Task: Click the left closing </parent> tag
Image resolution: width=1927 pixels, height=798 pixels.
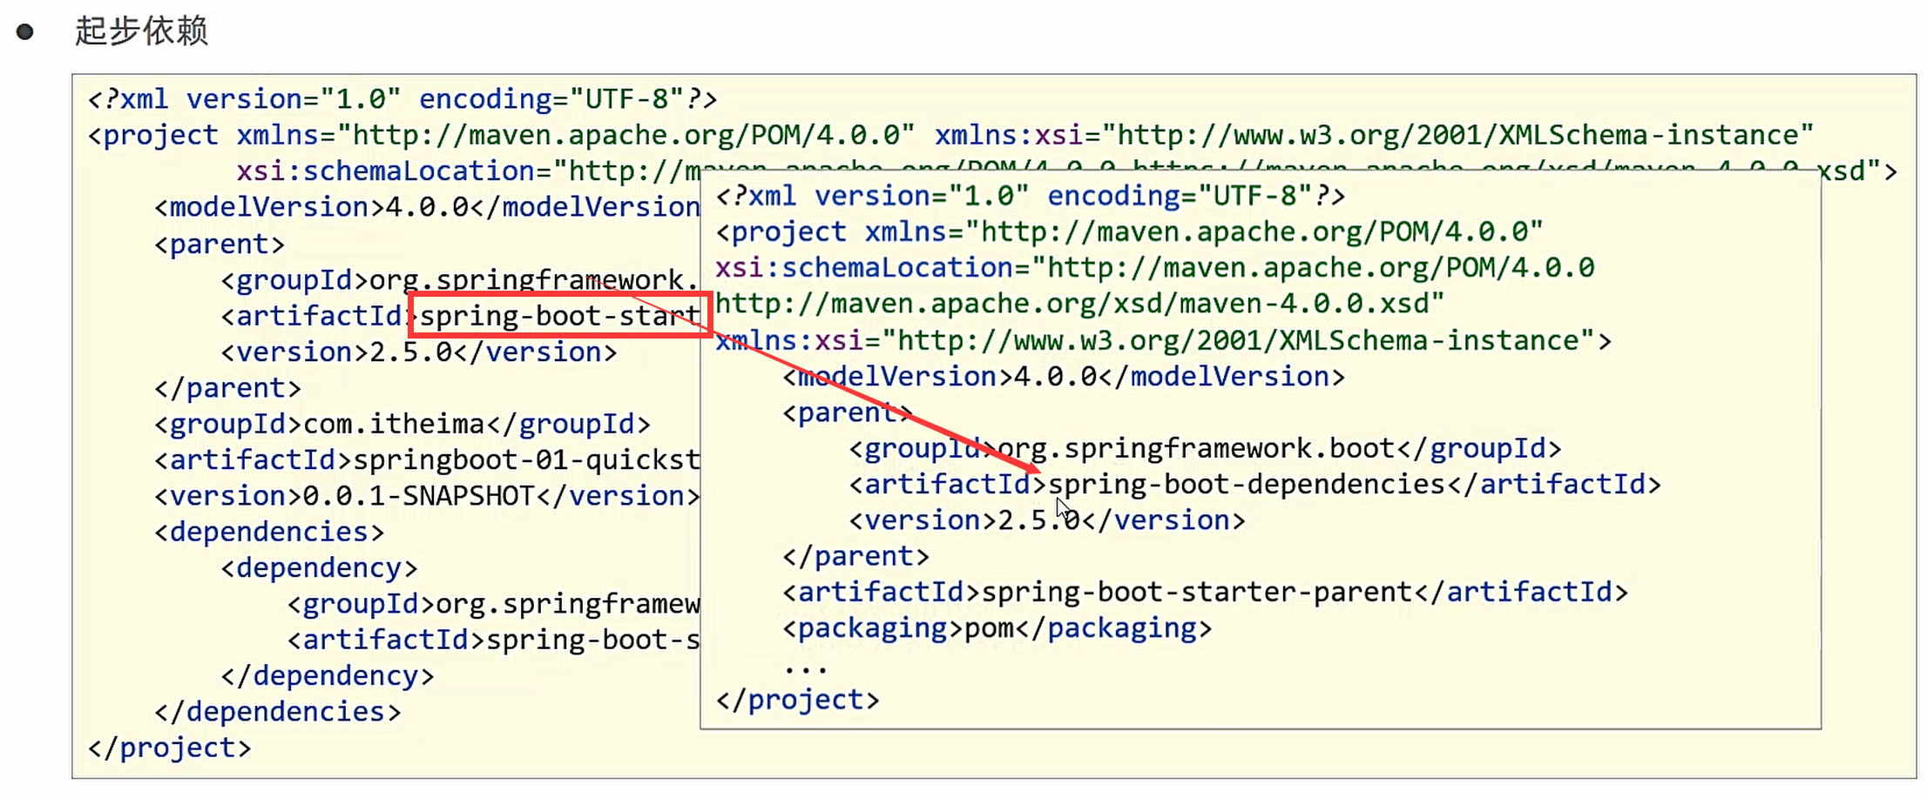Action: click(x=227, y=388)
